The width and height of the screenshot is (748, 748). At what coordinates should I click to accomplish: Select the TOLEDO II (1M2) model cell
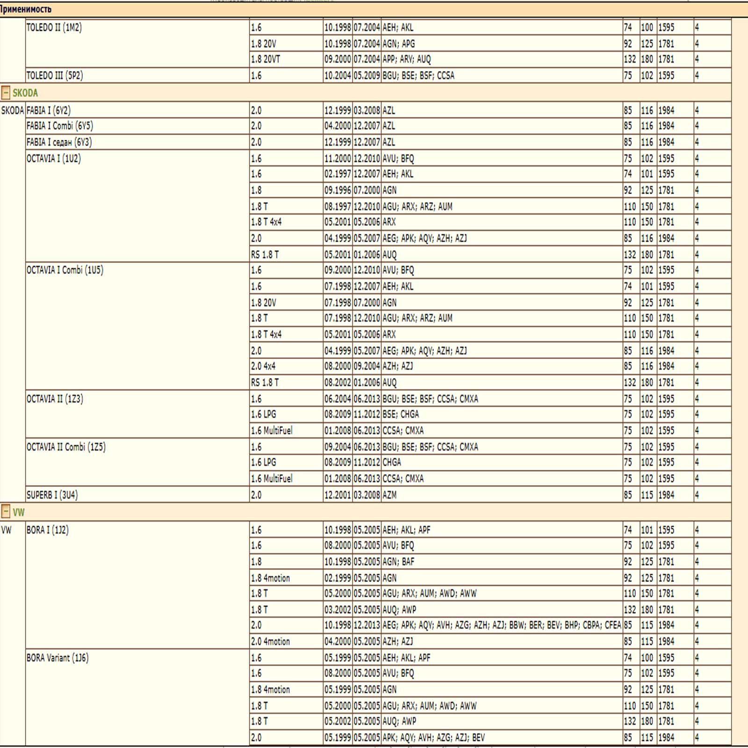pos(54,28)
